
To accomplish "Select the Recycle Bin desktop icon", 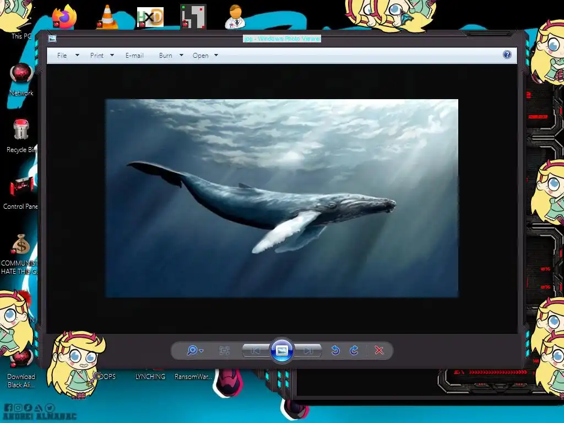I will point(21,136).
